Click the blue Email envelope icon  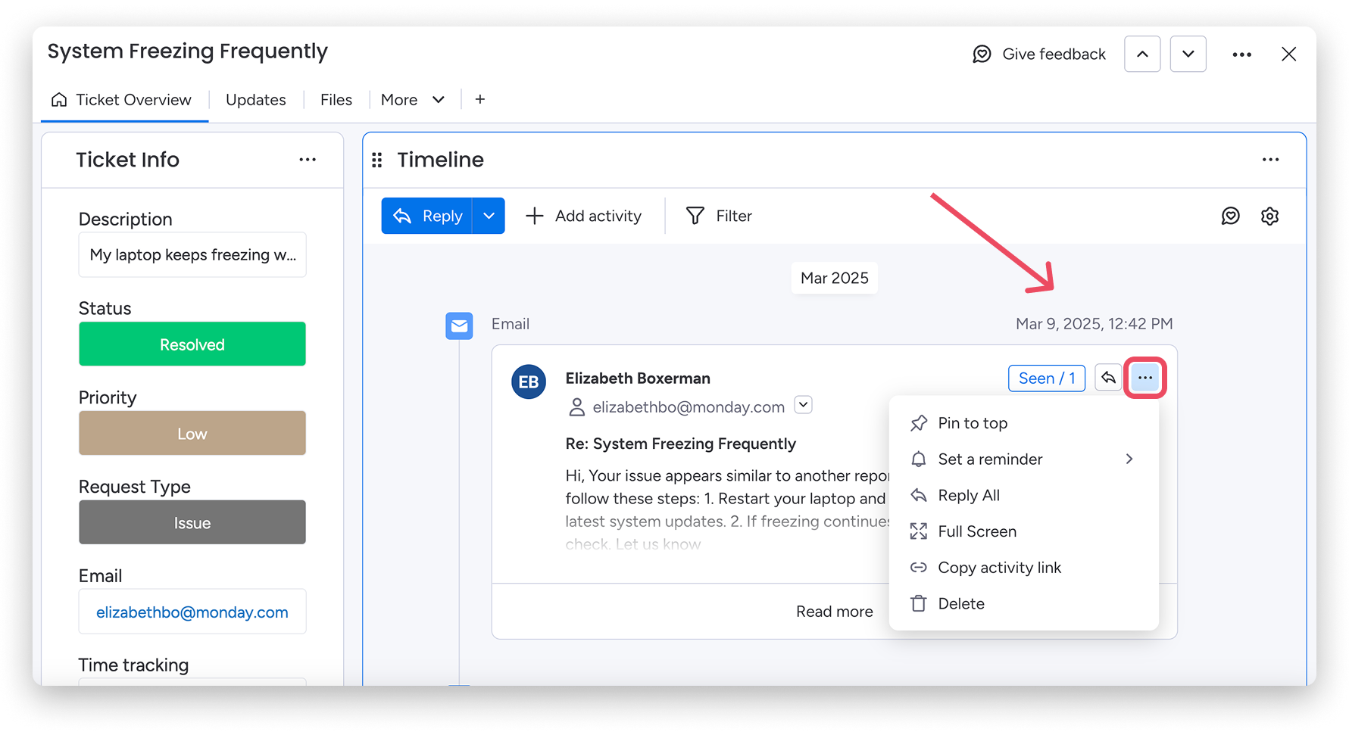pyautogui.click(x=459, y=326)
